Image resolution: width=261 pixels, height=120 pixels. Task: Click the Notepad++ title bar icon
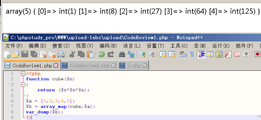point(6,37)
